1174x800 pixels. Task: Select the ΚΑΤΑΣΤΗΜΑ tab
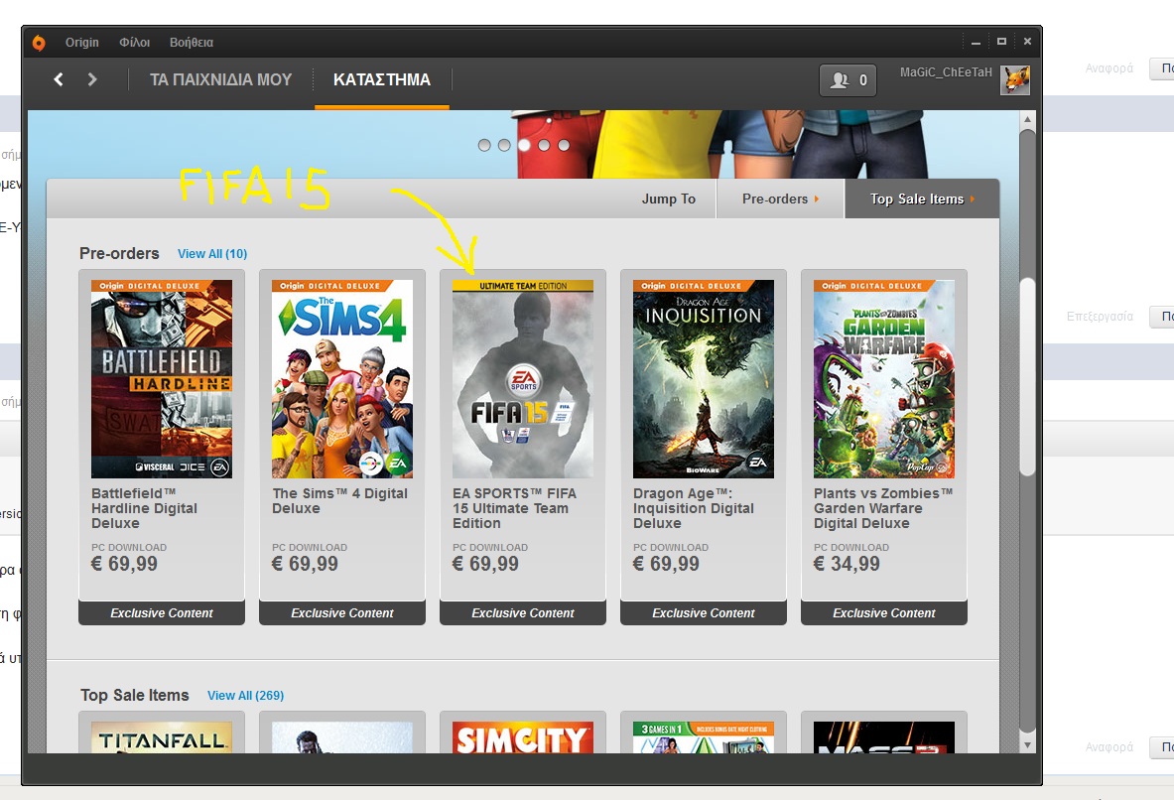pyautogui.click(x=382, y=80)
